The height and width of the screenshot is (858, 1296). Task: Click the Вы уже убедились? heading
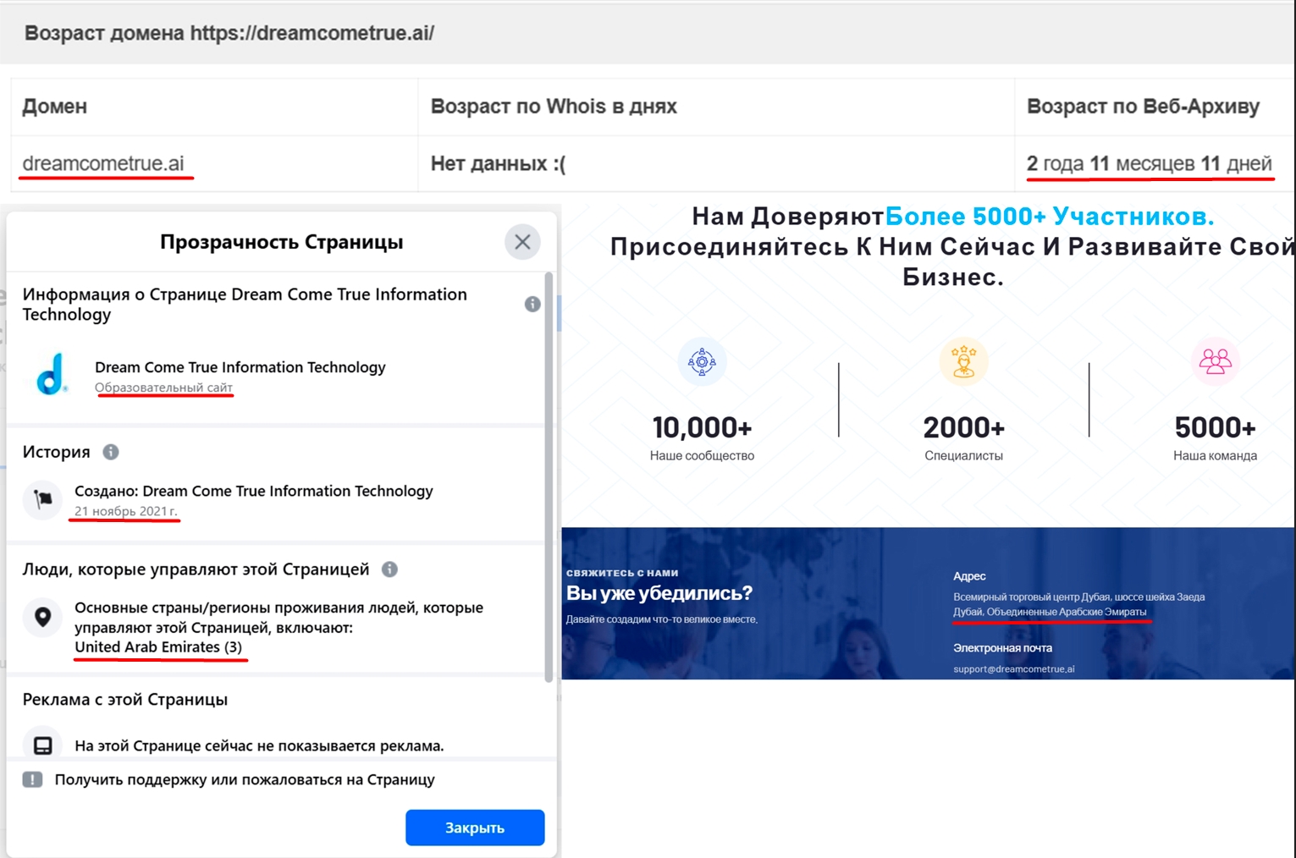click(659, 593)
